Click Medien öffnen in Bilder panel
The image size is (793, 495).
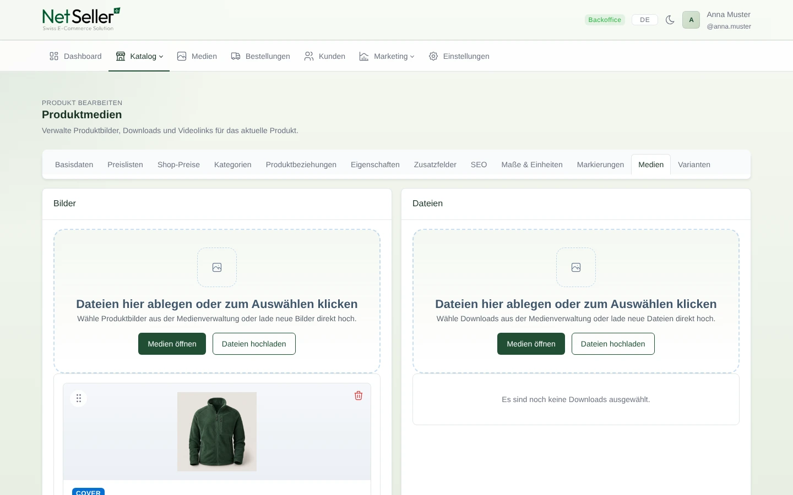(x=172, y=344)
